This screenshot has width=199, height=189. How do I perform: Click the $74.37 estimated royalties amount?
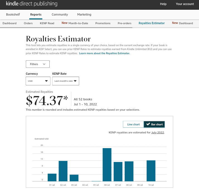coord(47,101)
